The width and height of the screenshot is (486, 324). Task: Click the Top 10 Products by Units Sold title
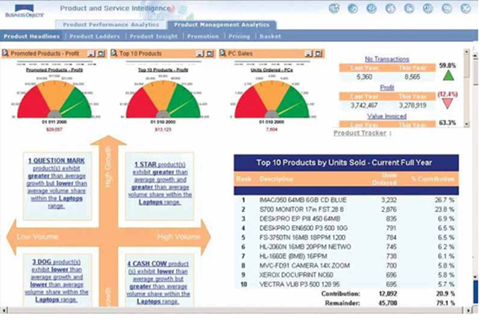click(x=344, y=163)
